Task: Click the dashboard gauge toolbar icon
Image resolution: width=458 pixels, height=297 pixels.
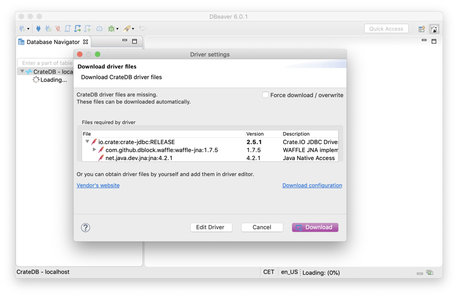Action: coord(99,29)
